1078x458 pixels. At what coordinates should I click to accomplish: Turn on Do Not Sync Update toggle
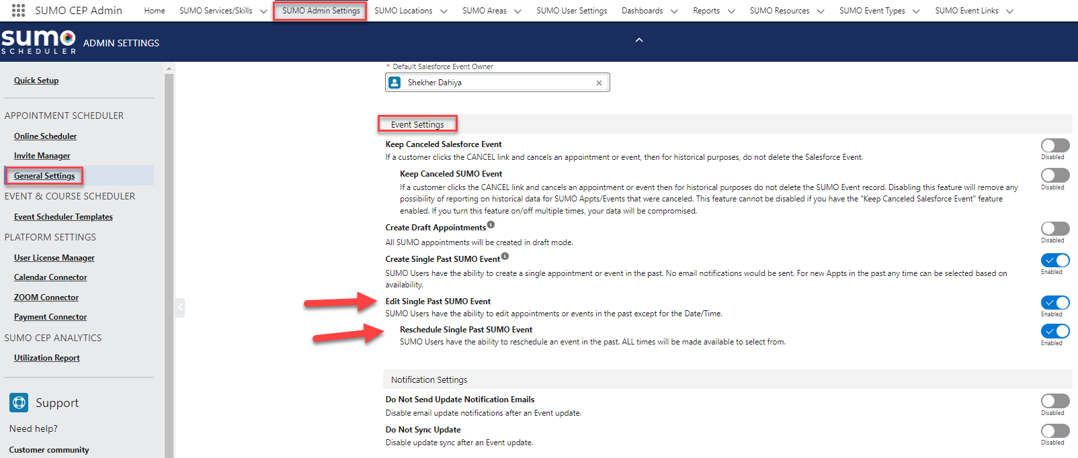(x=1054, y=430)
